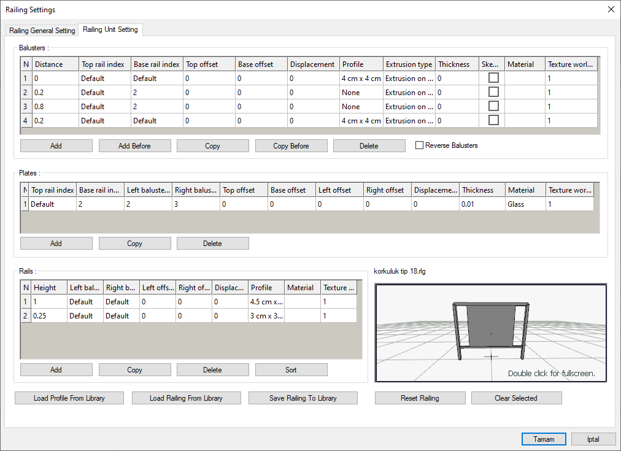Click Add Before button in Balusters

click(x=134, y=146)
